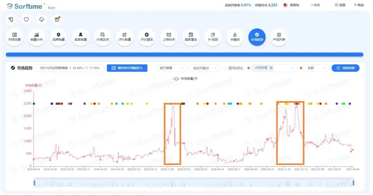Viewport: 373px width, 195px height.
Task: Click the footprint history icon
Action: pos(11,19)
